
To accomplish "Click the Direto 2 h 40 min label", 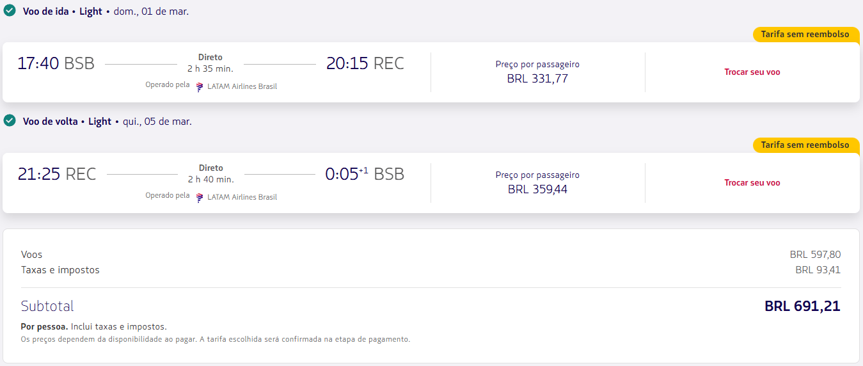I will tap(210, 173).
